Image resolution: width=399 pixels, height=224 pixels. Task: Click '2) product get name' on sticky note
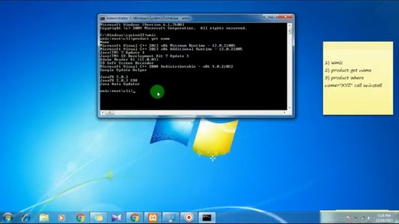[348, 70]
